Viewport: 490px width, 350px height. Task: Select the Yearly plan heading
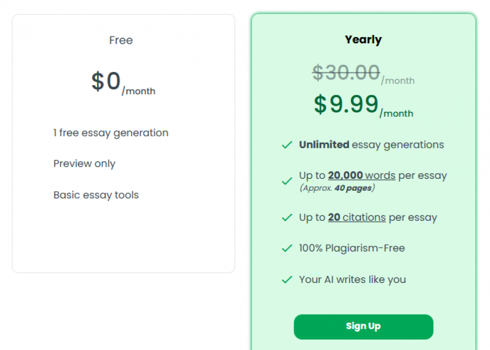coord(363,39)
